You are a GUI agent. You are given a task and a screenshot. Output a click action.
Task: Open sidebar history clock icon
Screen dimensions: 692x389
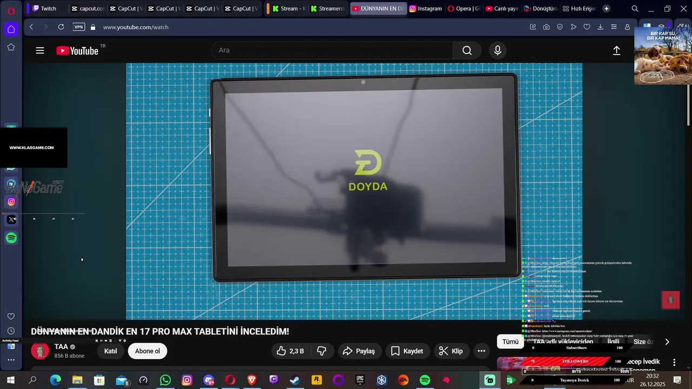[11, 331]
